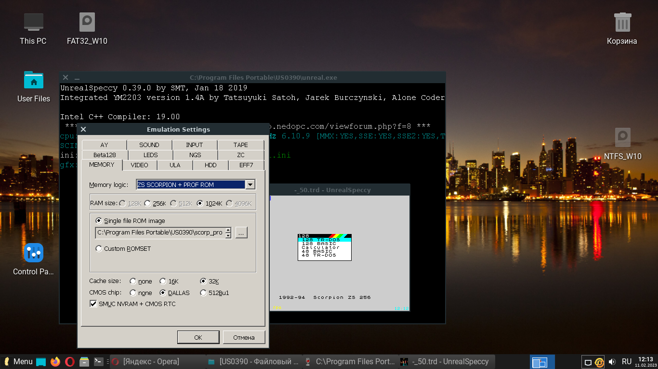658x369 pixels.
Task: Select 1024K RAM size
Action: click(x=210, y=203)
